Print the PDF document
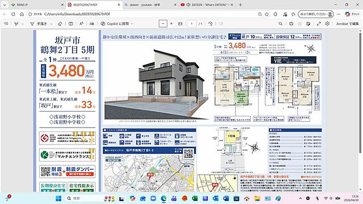 [291, 24]
